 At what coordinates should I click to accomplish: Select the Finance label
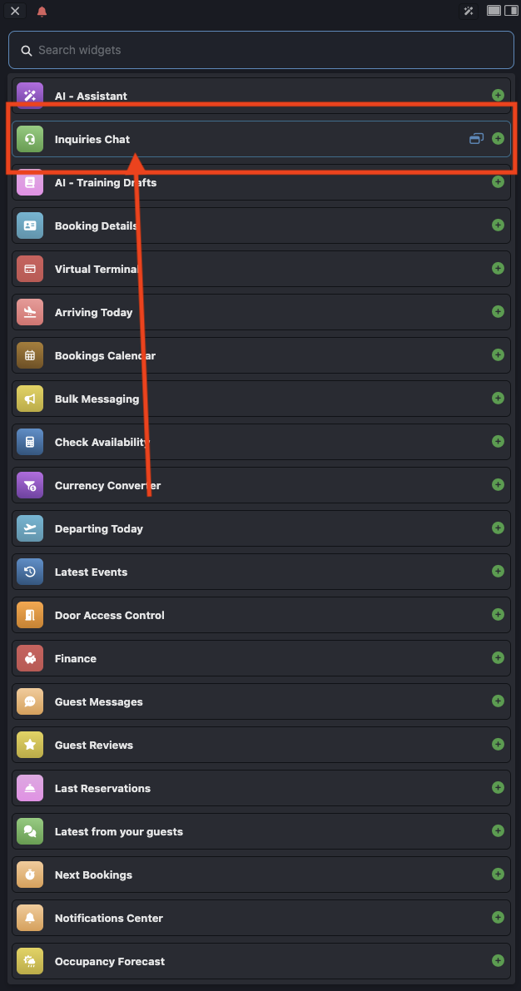76,658
